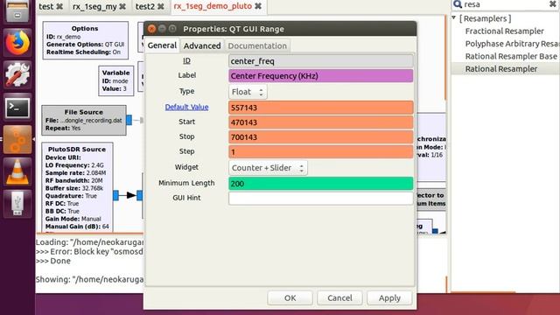560x315 pixels.
Task: Launch Terminal from the dock
Action: [x=17, y=107]
